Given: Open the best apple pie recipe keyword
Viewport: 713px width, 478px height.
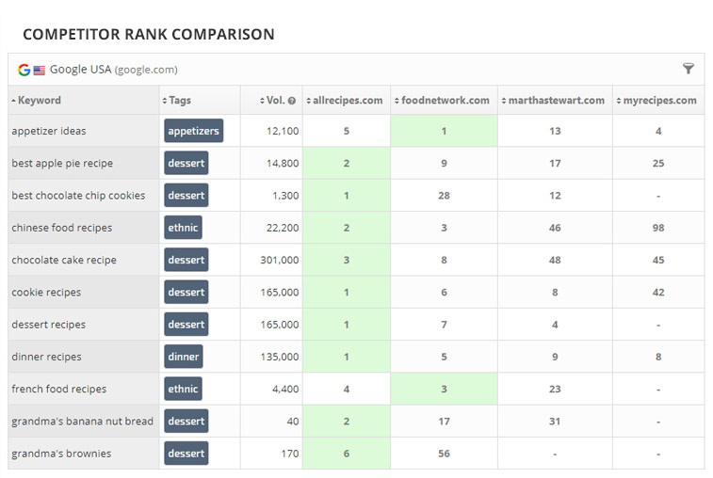Looking at the screenshot, I should click(62, 164).
